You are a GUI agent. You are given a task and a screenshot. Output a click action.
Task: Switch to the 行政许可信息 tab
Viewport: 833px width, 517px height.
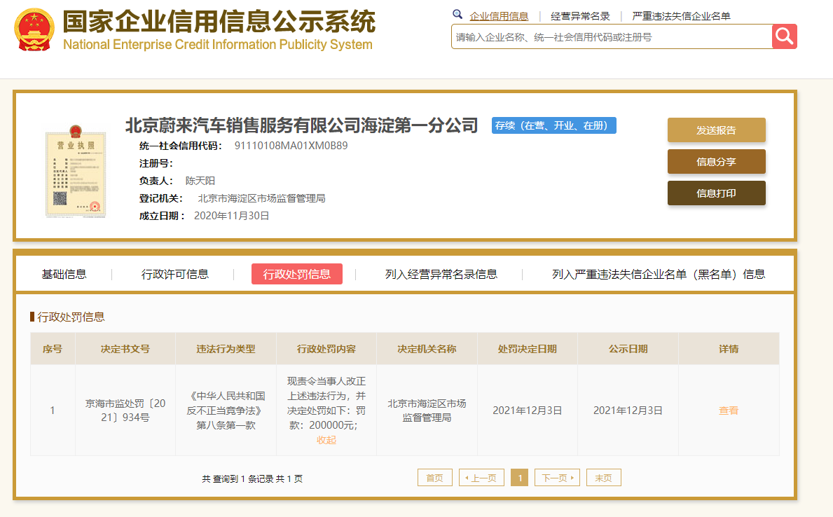[x=174, y=274]
